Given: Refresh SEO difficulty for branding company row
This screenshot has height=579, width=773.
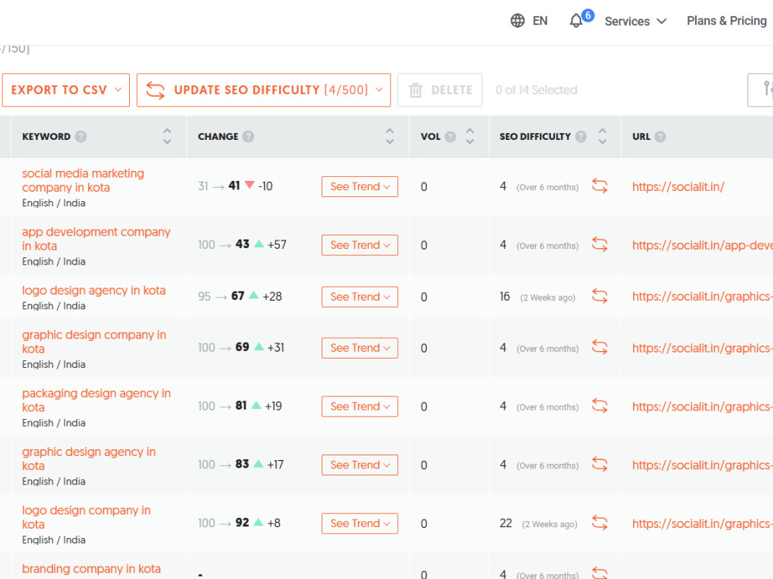Looking at the screenshot, I should pos(600,573).
